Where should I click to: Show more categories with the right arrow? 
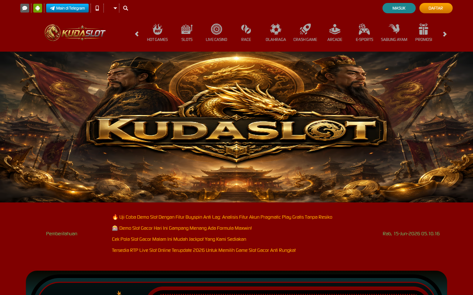point(445,34)
